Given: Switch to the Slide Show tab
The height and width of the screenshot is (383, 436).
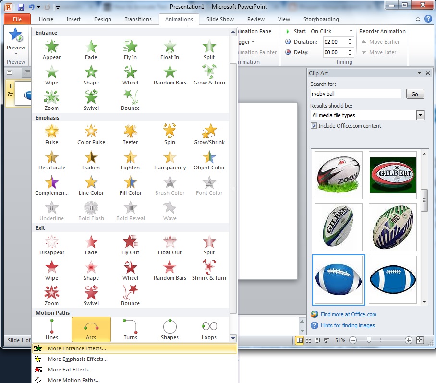Looking at the screenshot, I should pos(220,19).
